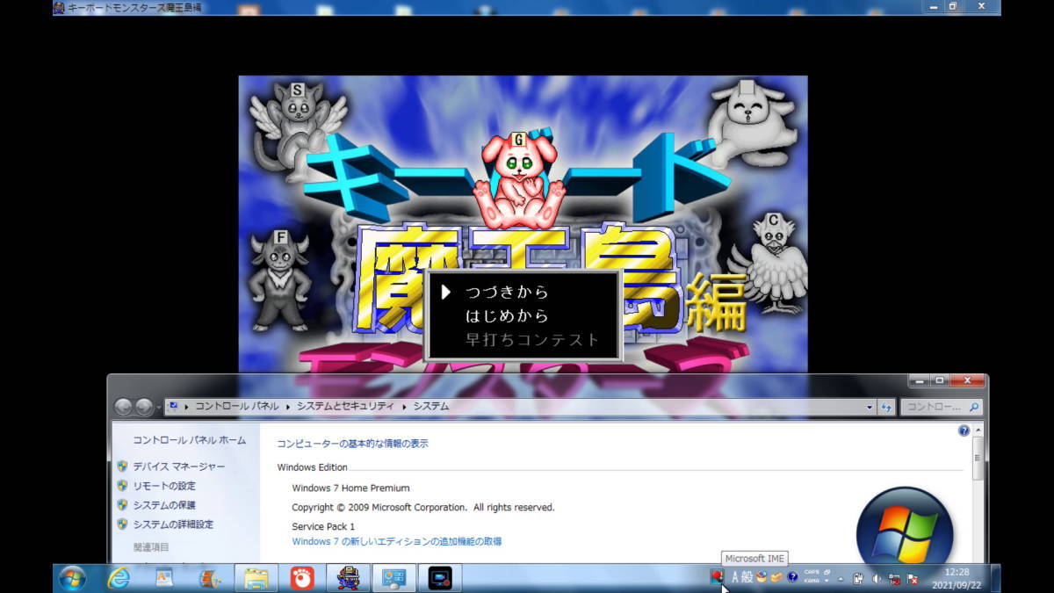Image resolution: width=1054 pixels, height=593 pixels.
Task: Click コントロール パネル in the address breadcrumb
Action: tap(236, 407)
